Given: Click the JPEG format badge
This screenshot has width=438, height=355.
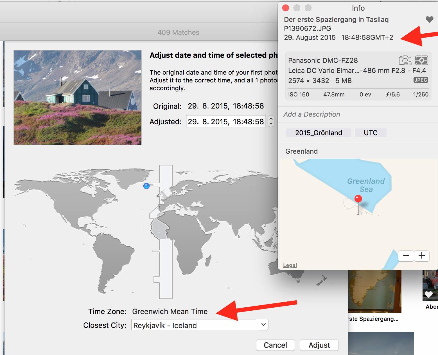Looking at the screenshot, I should [421, 80].
